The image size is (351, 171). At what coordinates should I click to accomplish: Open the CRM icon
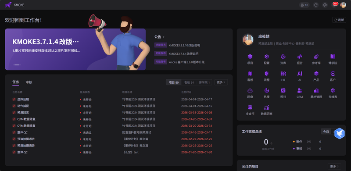point(300,90)
